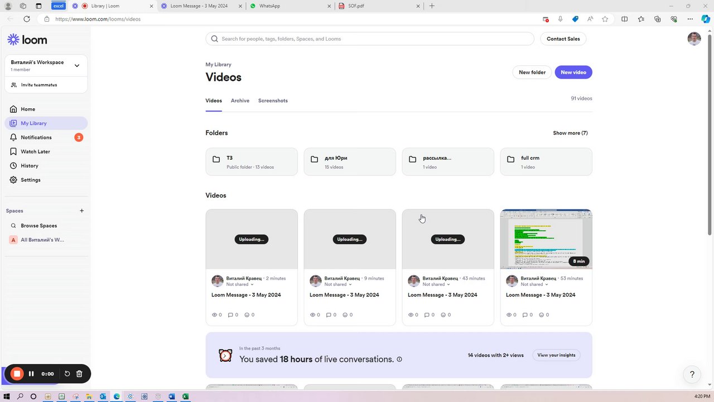Image resolution: width=714 pixels, height=402 pixels.
Task: Open Outlook from the taskbar
Action: point(103,396)
